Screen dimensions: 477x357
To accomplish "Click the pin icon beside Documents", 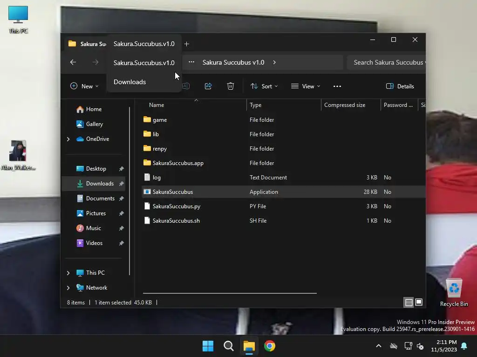I will [x=122, y=198].
